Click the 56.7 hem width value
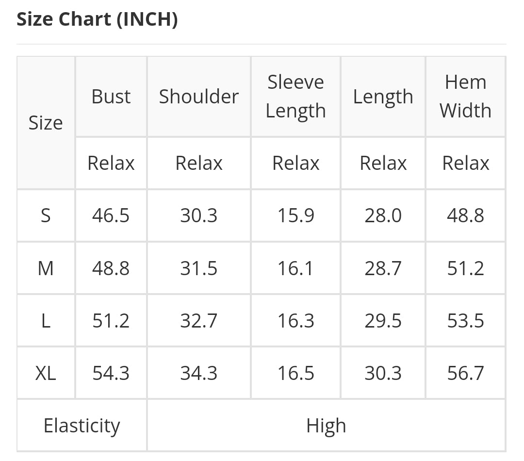This screenshot has width=524, height=461. 465,373
